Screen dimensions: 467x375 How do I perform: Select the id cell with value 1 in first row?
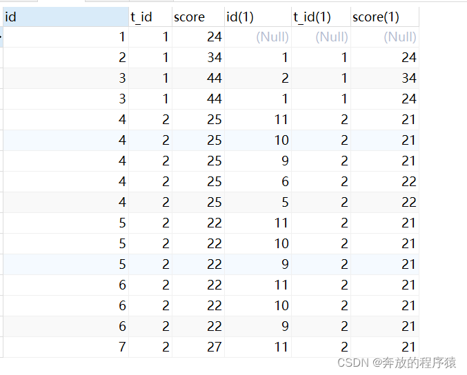click(121, 37)
